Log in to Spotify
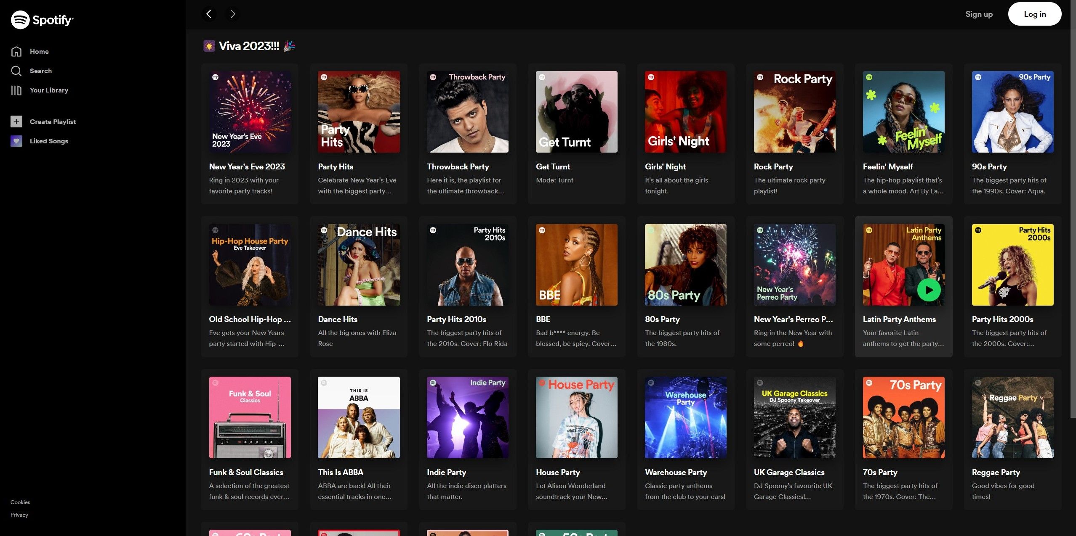1076x536 pixels. click(x=1035, y=14)
